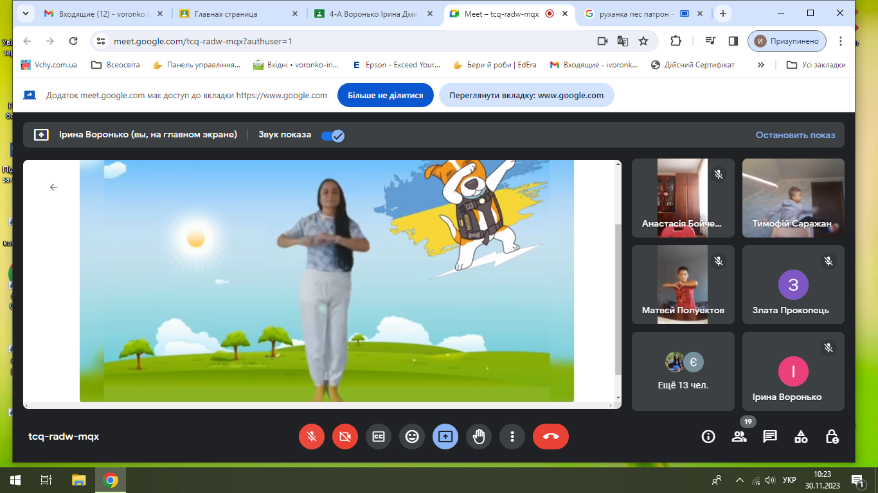The width and height of the screenshot is (878, 493).
Task: Click the camera permission icon in address bar
Action: pyautogui.click(x=602, y=41)
